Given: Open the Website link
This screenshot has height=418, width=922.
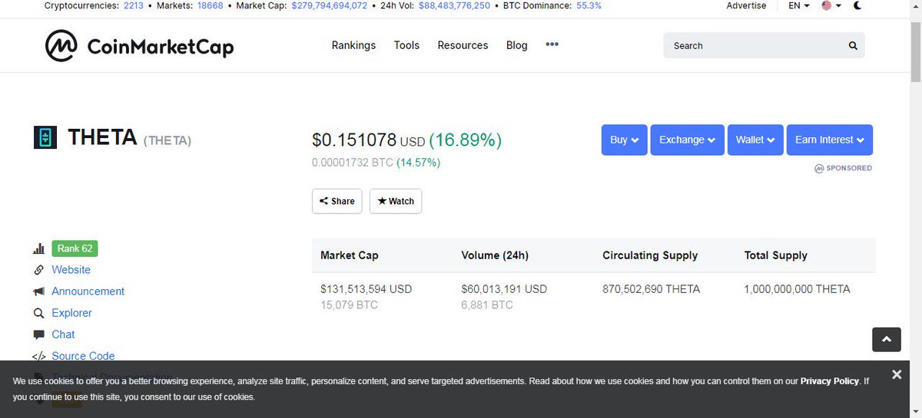Looking at the screenshot, I should coord(71,270).
